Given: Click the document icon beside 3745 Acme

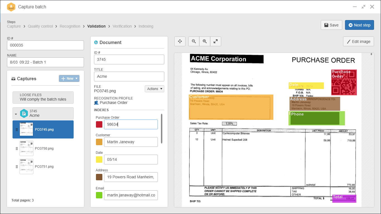Looking at the screenshot, I should pyautogui.click(x=24, y=113).
